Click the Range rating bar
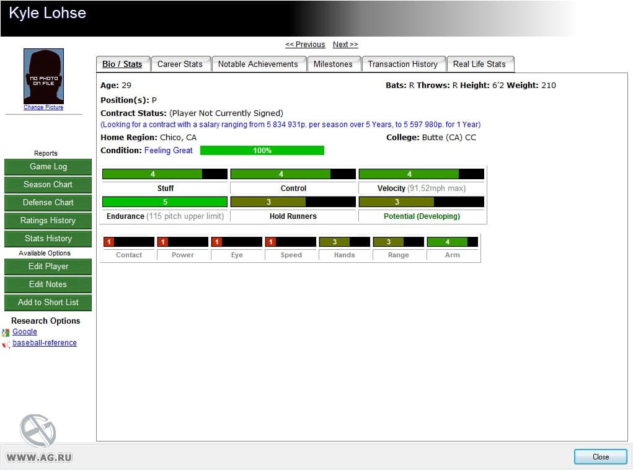Image resolution: width=633 pixels, height=470 pixels. (x=399, y=242)
